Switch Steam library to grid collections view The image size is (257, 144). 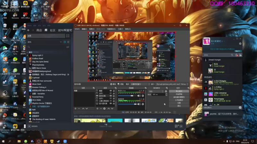coord(68,36)
